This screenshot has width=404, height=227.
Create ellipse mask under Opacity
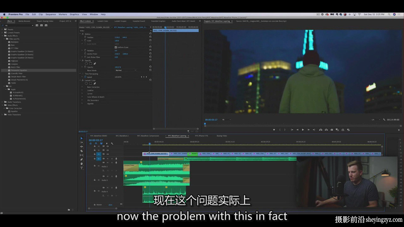(x=86, y=64)
